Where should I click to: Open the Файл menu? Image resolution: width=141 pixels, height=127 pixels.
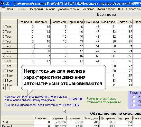[10, 9]
